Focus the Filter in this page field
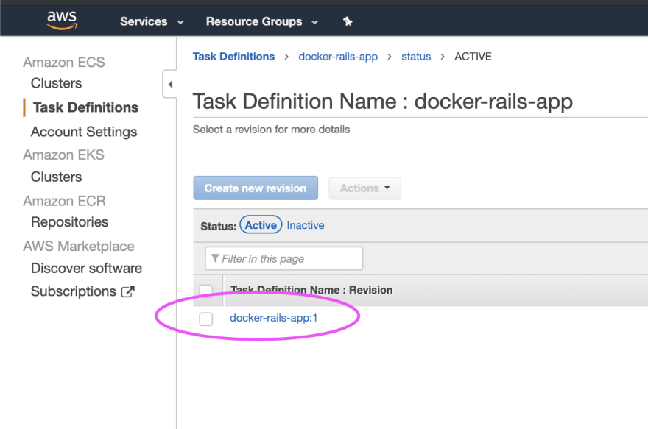The height and width of the screenshot is (429, 648). point(284,258)
